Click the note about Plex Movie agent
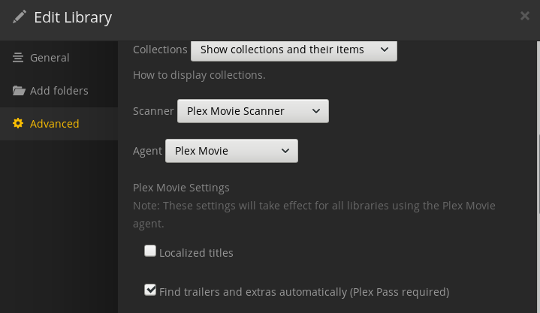This screenshot has height=313, width=540. 314,215
